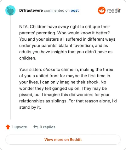Click the orange upvote arrow
This screenshot has width=126, height=150.
click(8, 127)
